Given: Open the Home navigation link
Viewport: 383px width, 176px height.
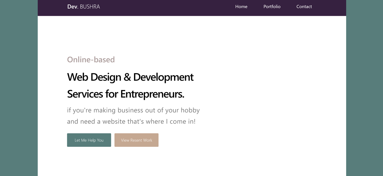Looking at the screenshot, I should pos(241,7).
